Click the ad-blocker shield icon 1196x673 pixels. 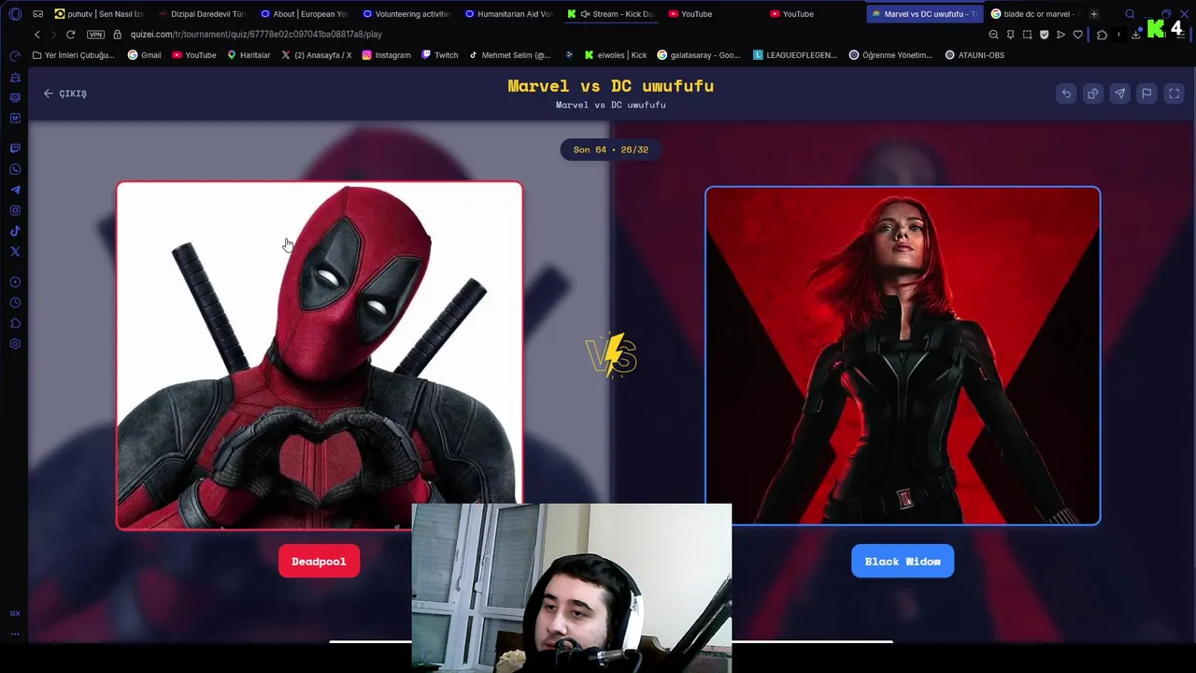click(1044, 35)
